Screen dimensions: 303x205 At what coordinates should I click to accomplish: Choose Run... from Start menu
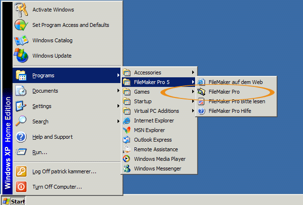click(x=67, y=152)
